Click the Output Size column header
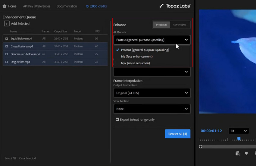 pyautogui.click(x=61, y=31)
